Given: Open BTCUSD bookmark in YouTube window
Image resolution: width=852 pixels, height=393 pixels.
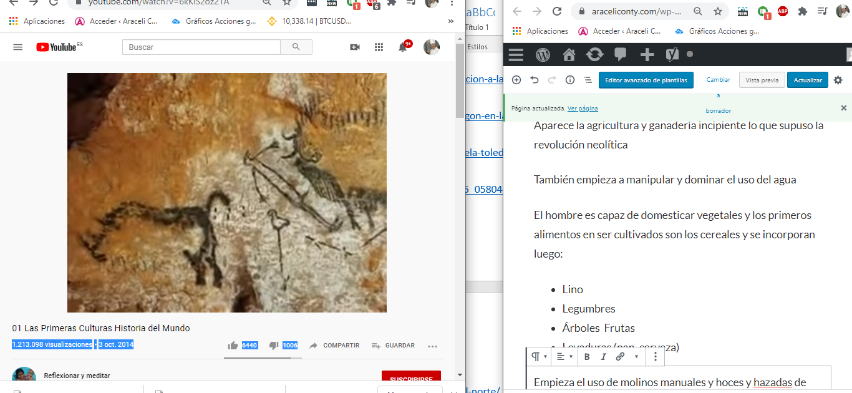Looking at the screenshot, I should click(x=309, y=21).
